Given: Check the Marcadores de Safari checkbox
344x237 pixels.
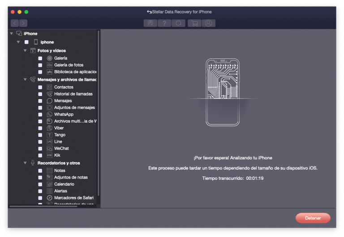Looking at the screenshot, I should click(40, 198).
